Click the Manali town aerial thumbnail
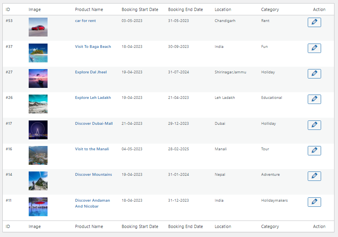Image resolution: width=338 pixels, height=237 pixels. coord(38,155)
